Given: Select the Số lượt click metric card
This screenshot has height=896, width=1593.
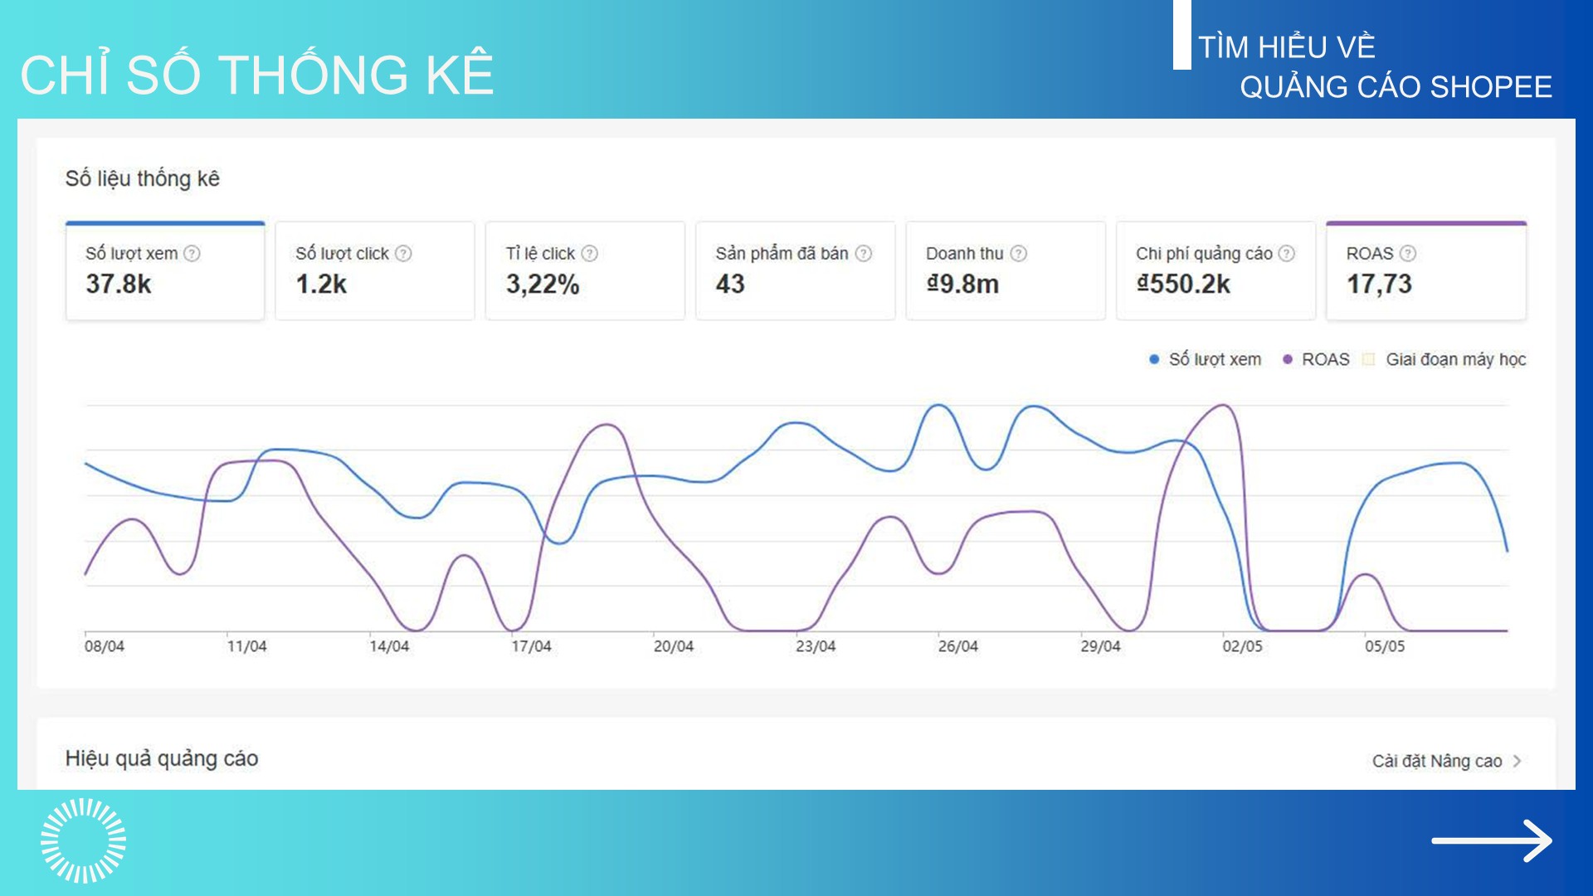Looking at the screenshot, I should click(x=375, y=270).
